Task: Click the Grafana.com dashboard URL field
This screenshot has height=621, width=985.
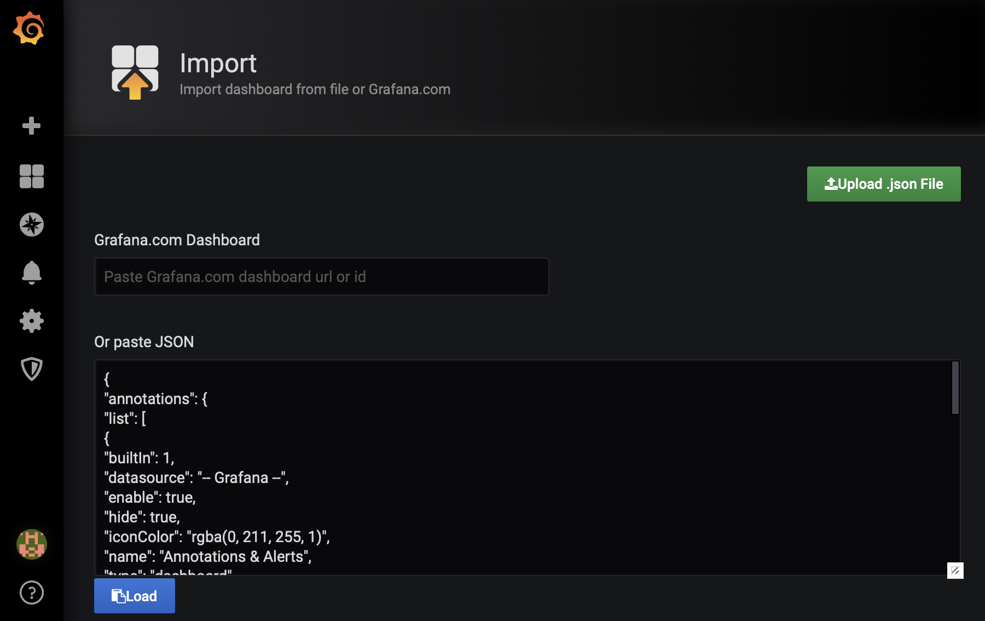Action: point(321,277)
